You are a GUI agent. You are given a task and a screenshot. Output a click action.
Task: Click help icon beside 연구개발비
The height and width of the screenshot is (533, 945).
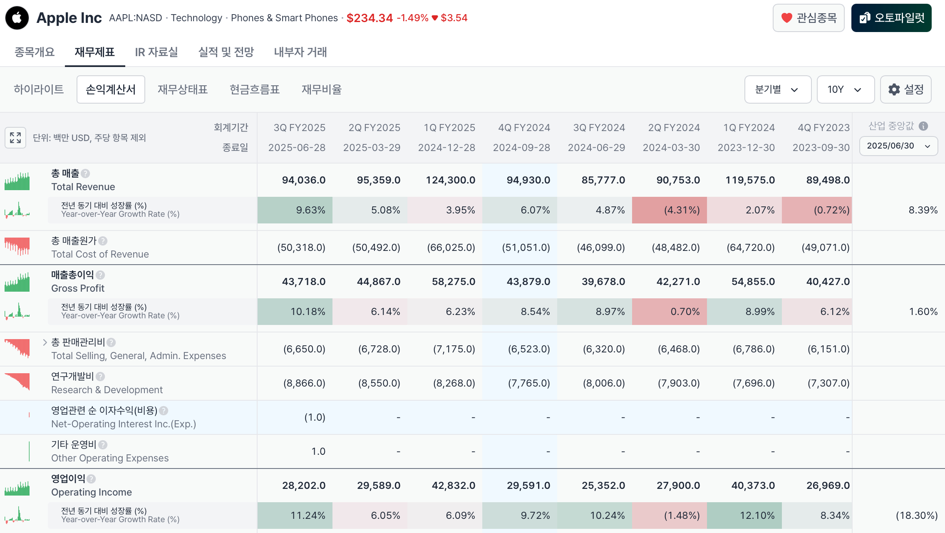[x=100, y=377]
